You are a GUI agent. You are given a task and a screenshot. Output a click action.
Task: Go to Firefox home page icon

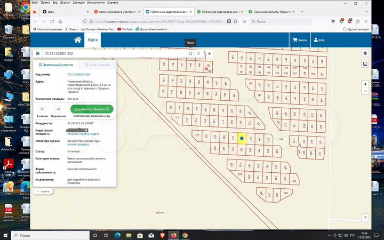60,21
